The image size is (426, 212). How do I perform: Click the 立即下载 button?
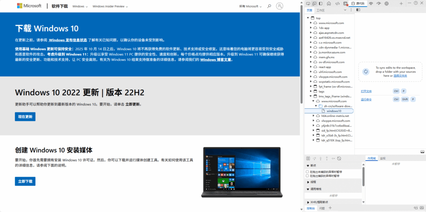point(25,181)
